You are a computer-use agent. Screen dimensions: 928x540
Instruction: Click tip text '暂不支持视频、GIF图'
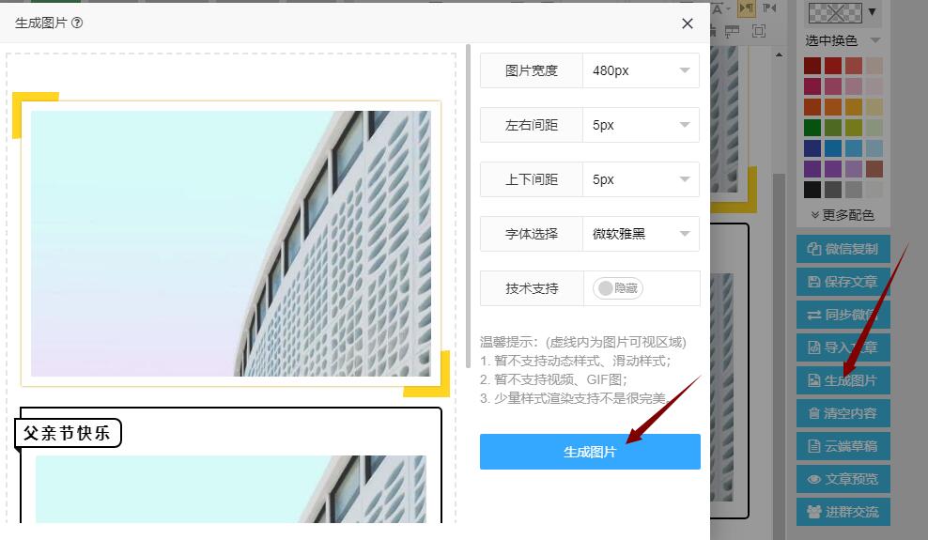(x=560, y=379)
